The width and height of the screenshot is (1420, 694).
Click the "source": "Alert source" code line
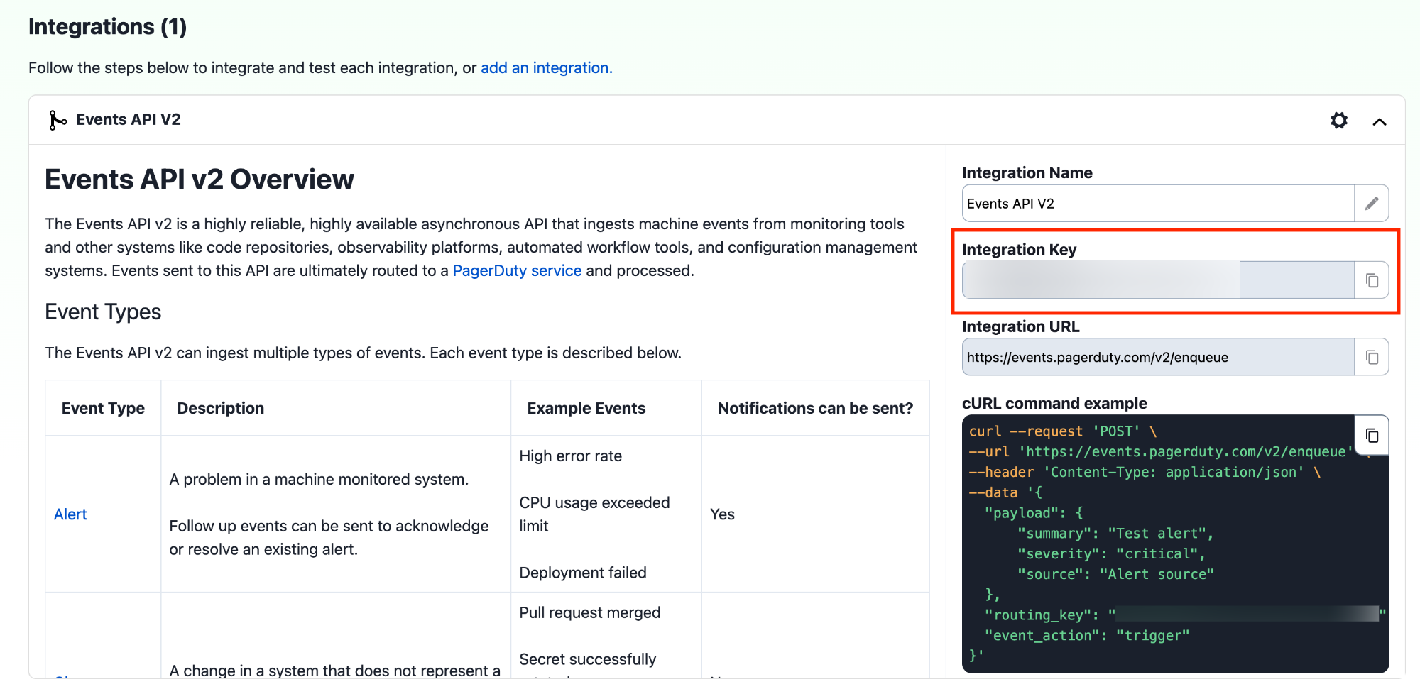(1115, 575)
